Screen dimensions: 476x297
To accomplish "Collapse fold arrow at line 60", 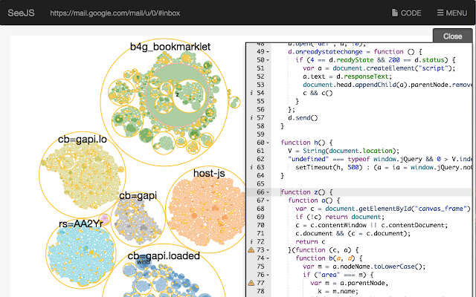I will 268,143.
